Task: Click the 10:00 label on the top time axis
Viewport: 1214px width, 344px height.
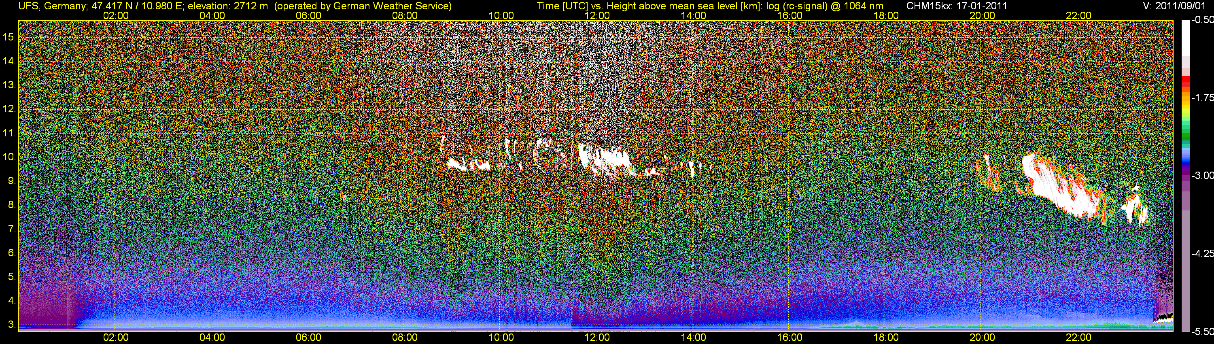Action: (501, 15)
